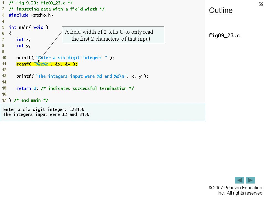This screenshot has height=199, width=266.
Task: Click the '2007 Pearson Education' copyright text
Action: tap(236, 190)
